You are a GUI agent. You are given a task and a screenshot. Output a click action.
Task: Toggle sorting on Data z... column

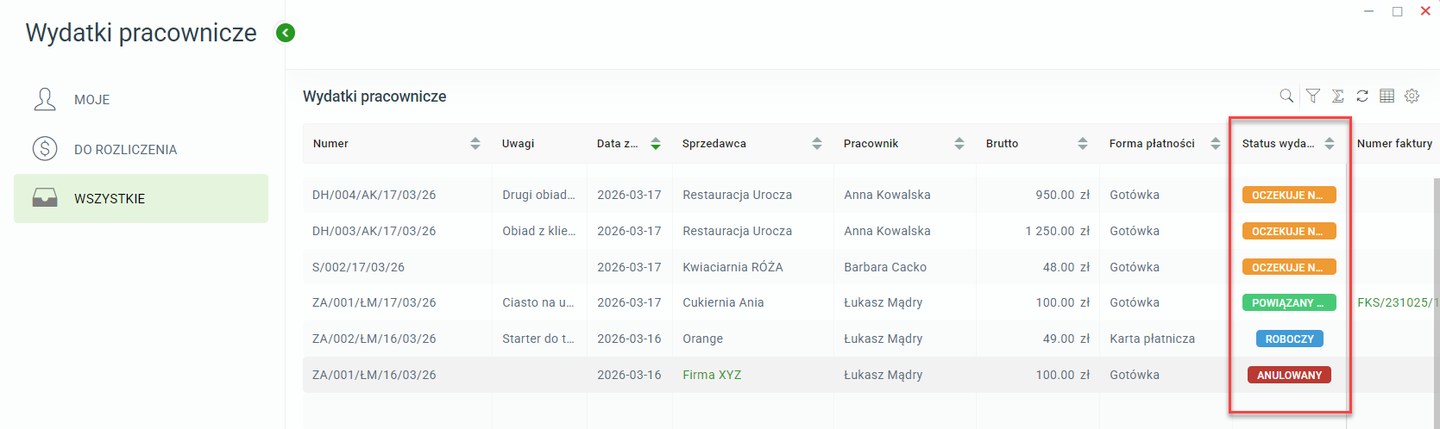click(656, 143)
